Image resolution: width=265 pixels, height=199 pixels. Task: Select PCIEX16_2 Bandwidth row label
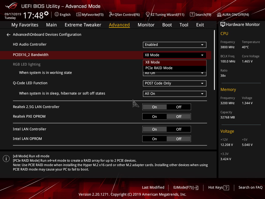(x=31, y=55)
